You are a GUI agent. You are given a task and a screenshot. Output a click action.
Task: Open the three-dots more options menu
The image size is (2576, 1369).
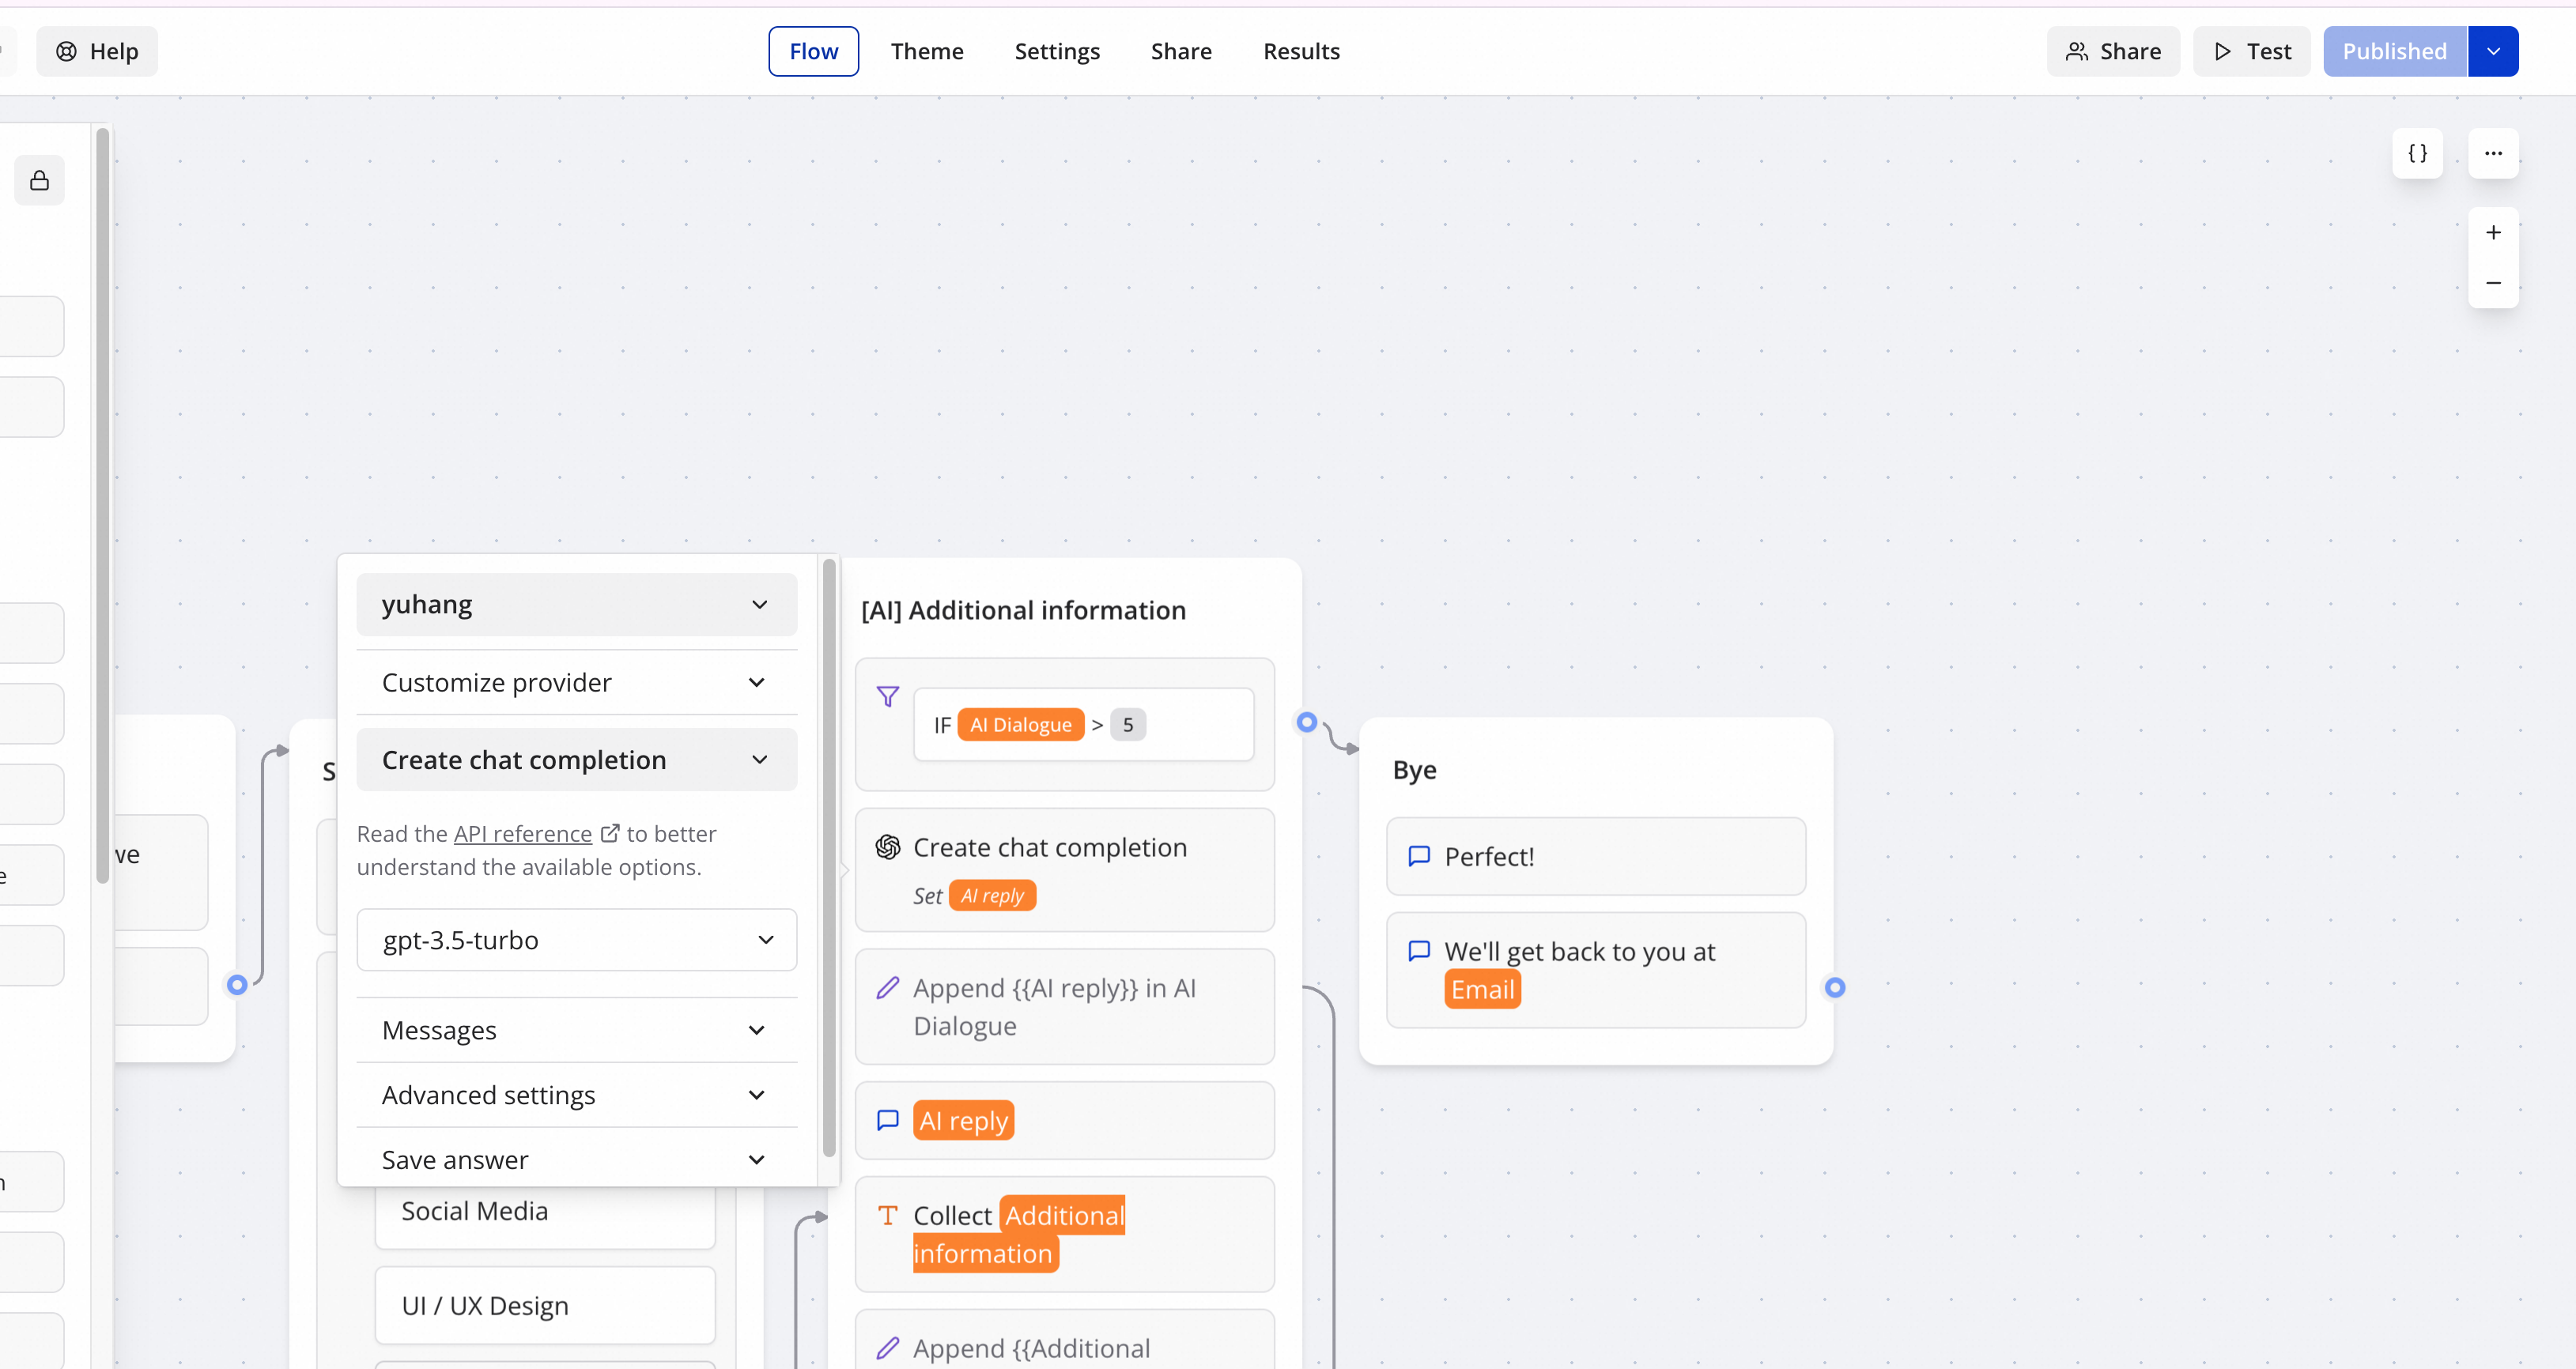(2493, 153)
